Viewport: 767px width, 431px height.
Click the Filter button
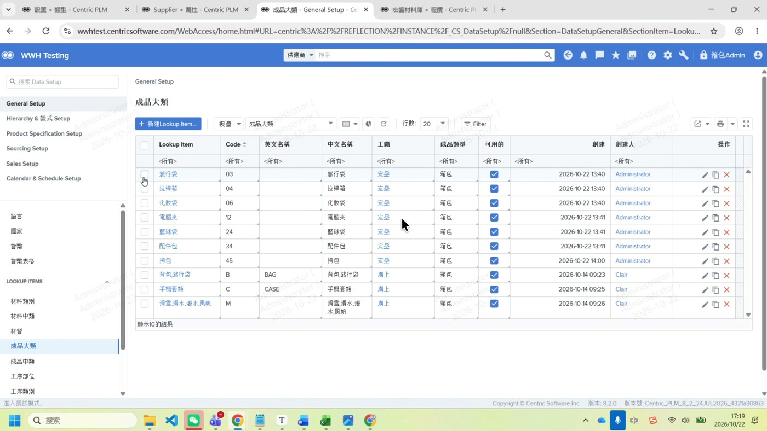pos(475,124)
